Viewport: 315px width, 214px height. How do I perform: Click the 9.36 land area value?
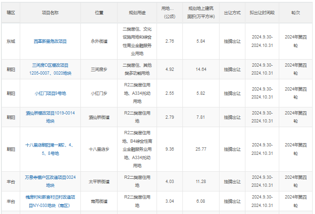pyautogui.click(x=170, y=149)
